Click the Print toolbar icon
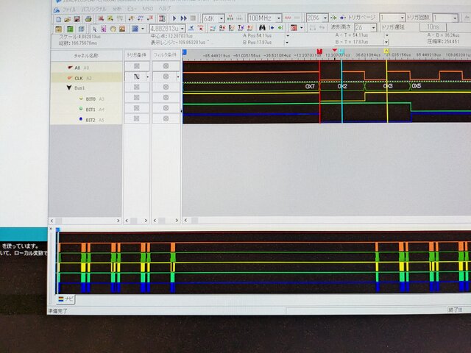This screenshot has height=353, width=471. point(88,19)
